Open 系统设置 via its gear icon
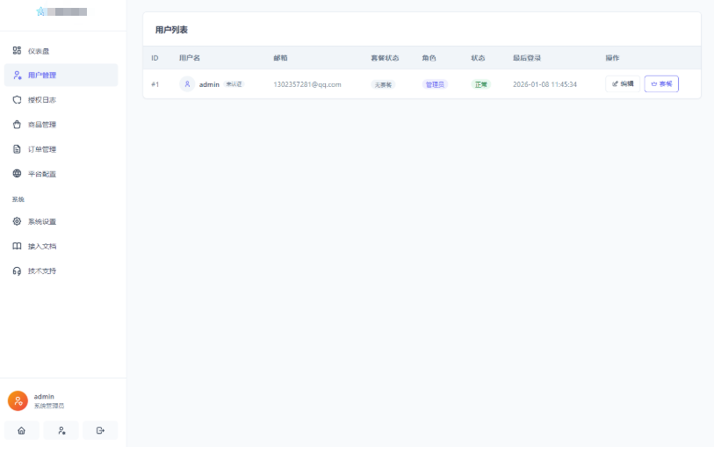Image resolution: width=714 pixels, height=454 pixels. click(17, 221)
